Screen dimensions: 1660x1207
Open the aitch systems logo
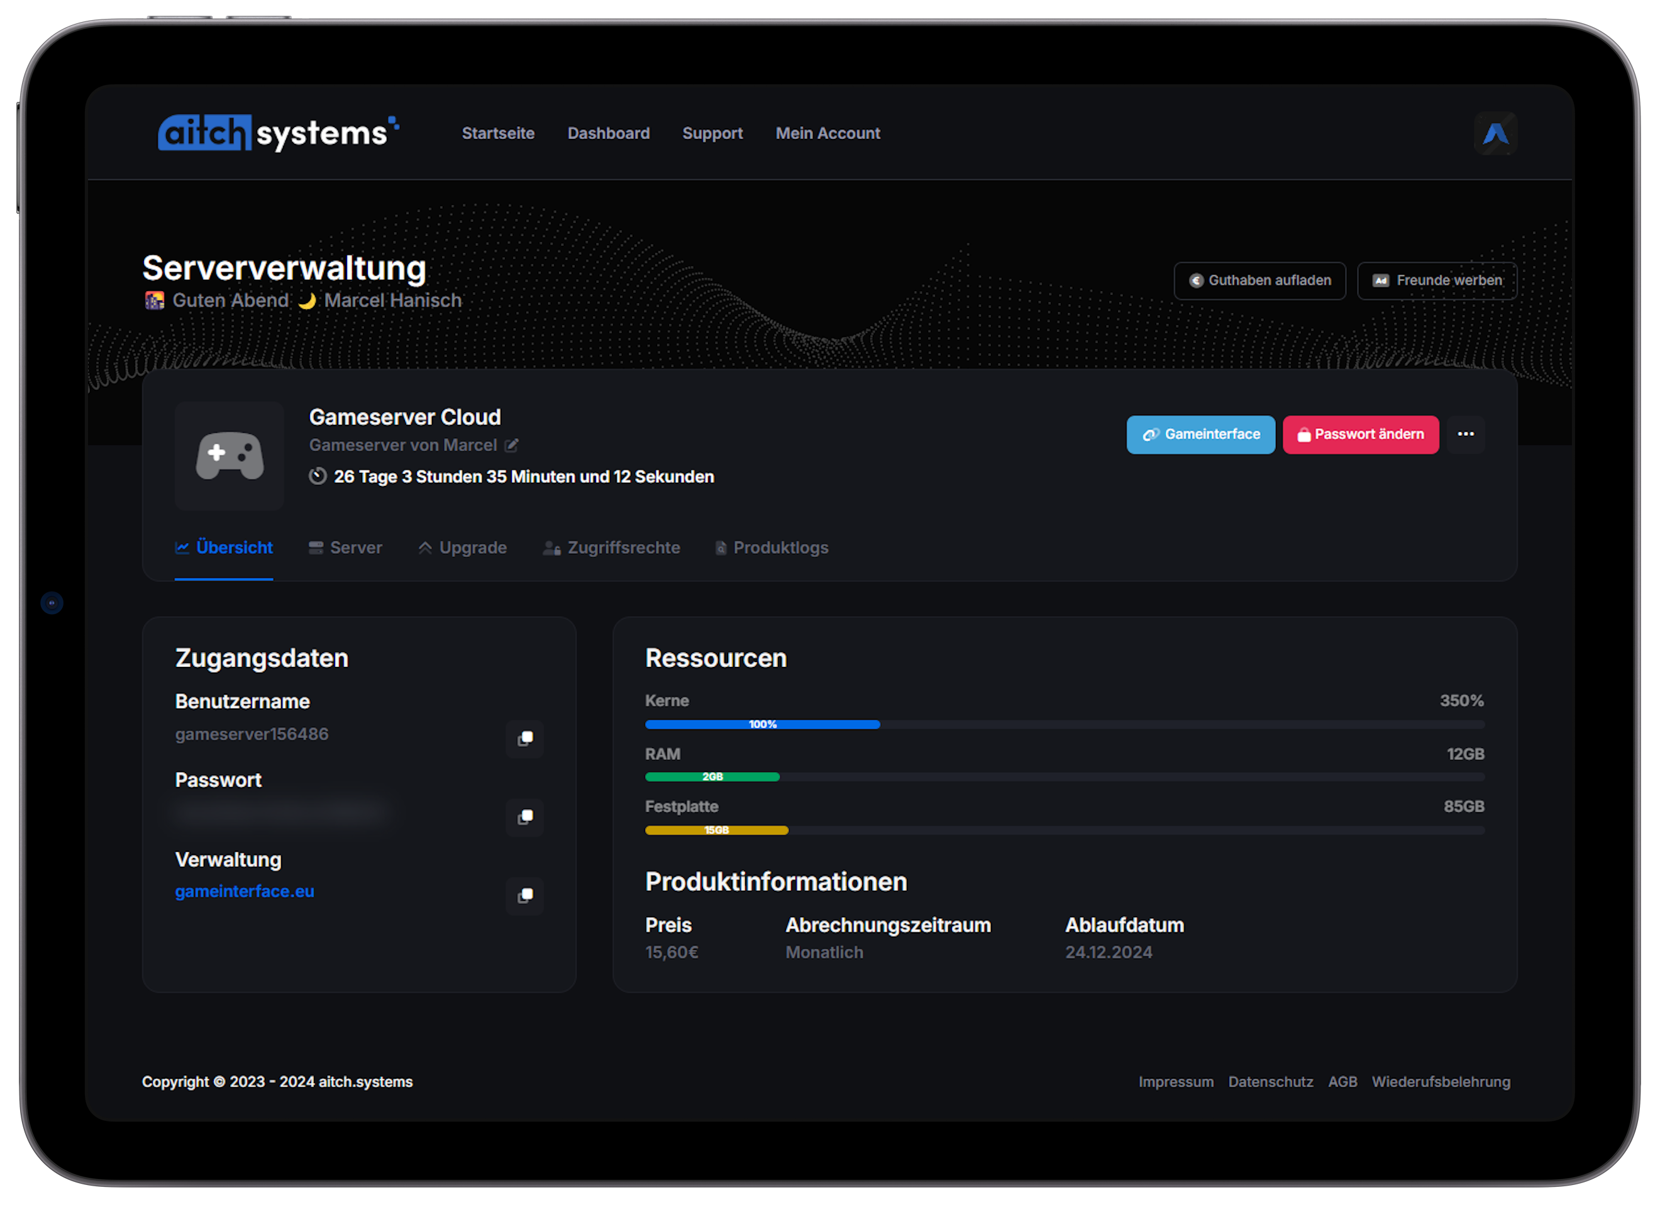(x=278, y=133)
